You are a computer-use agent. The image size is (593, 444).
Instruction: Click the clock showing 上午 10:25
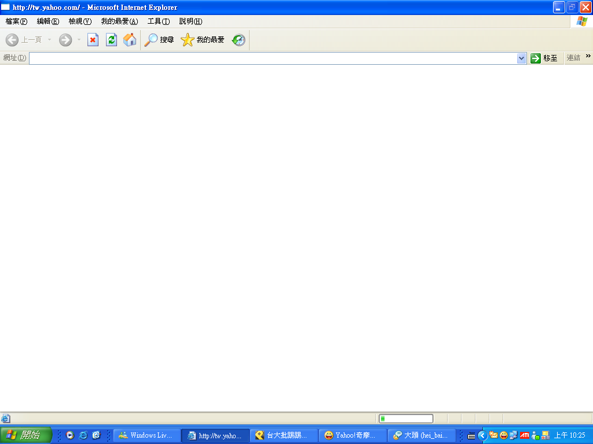570,435
